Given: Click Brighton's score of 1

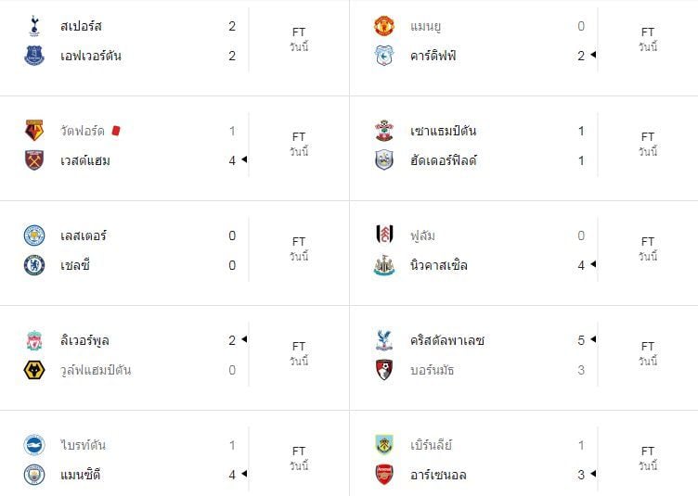Looking at the screenshot, I should pyautogui.click(x=232, y=445).
